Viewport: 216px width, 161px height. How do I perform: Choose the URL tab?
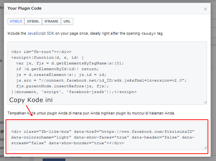click(x=67, y=21)
